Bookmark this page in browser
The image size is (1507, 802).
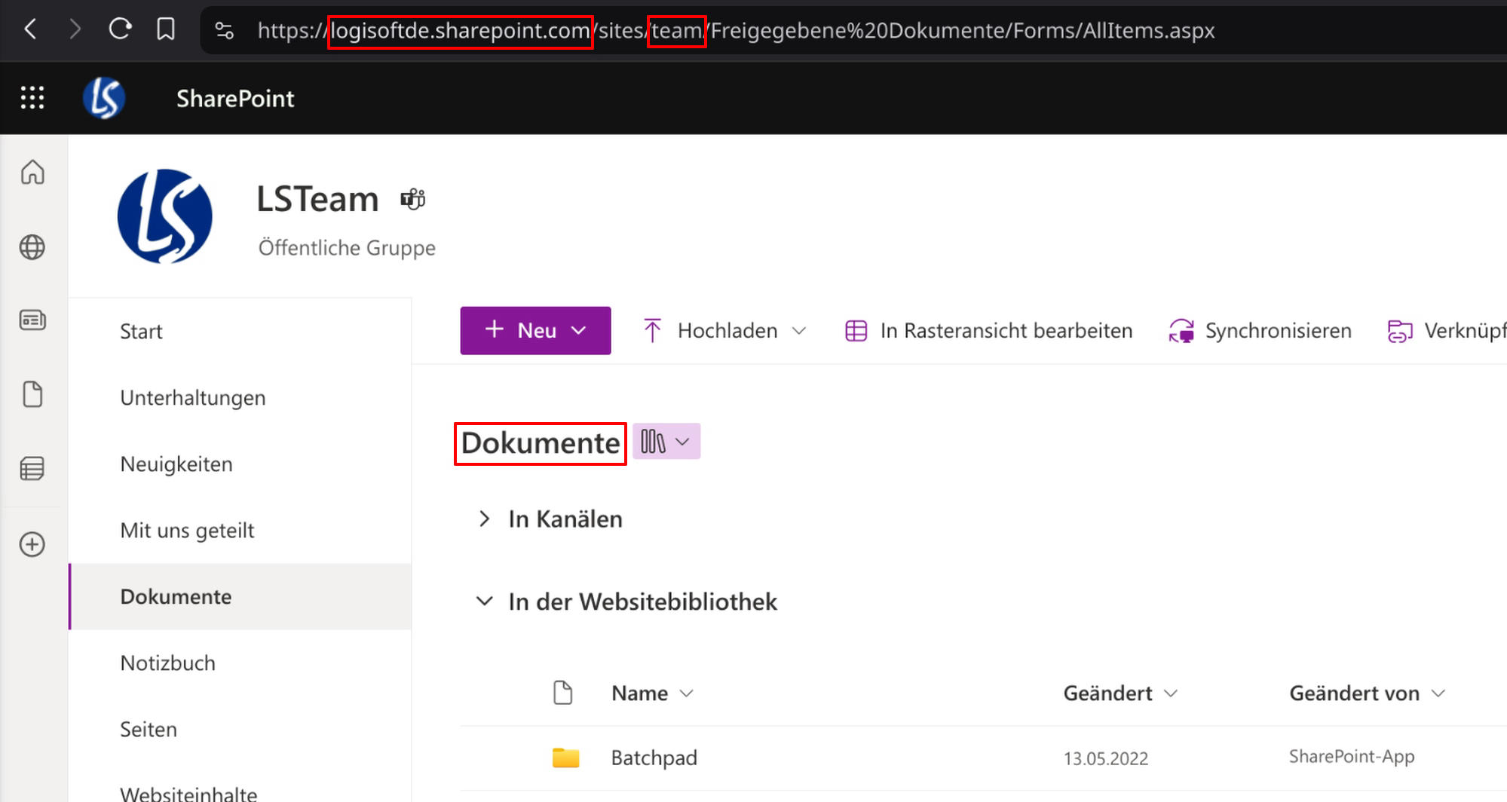[x=166, y=30]
